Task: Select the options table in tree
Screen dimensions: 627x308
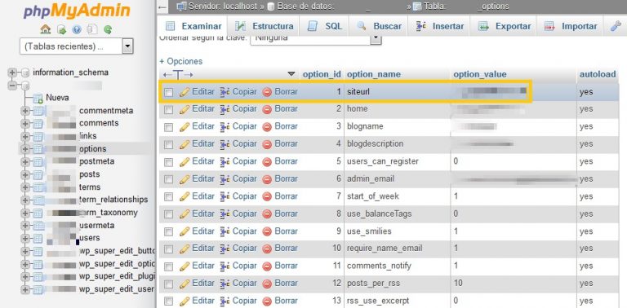Action: 93,149
